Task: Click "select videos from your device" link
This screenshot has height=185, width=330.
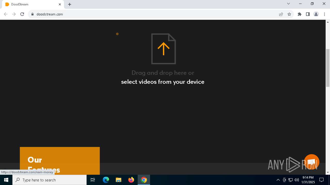Action: (x=163, y=82)
